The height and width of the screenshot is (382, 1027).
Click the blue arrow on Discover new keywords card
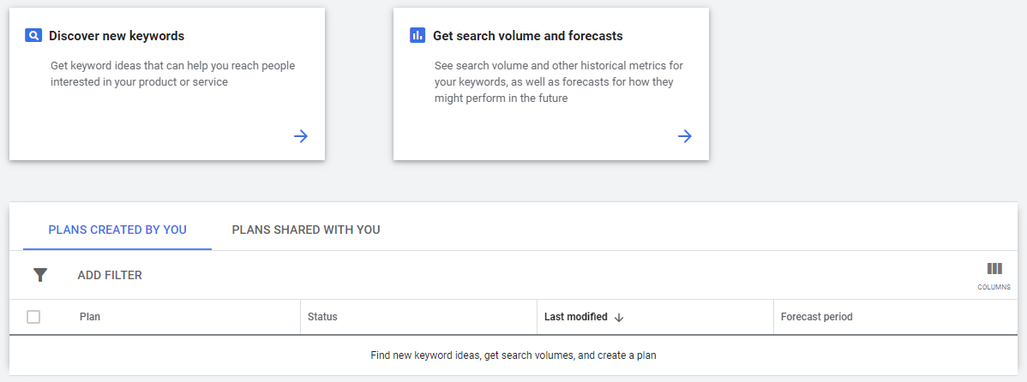pyautogui.click(x=301, y=136)
